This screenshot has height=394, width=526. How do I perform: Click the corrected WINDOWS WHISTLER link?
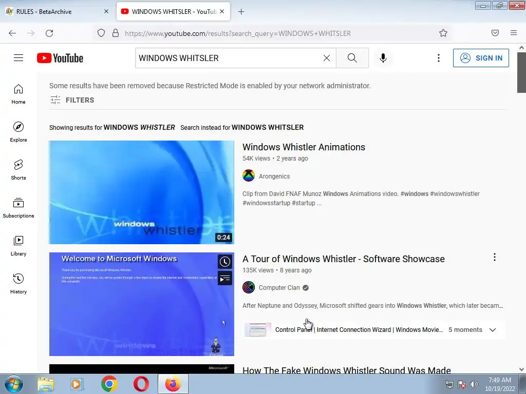click(139, 127)
